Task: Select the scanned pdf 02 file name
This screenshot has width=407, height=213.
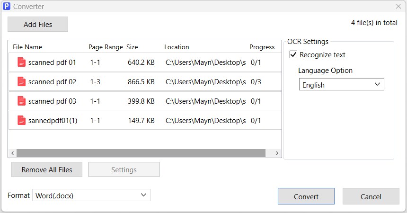Action: pos(52,82)
